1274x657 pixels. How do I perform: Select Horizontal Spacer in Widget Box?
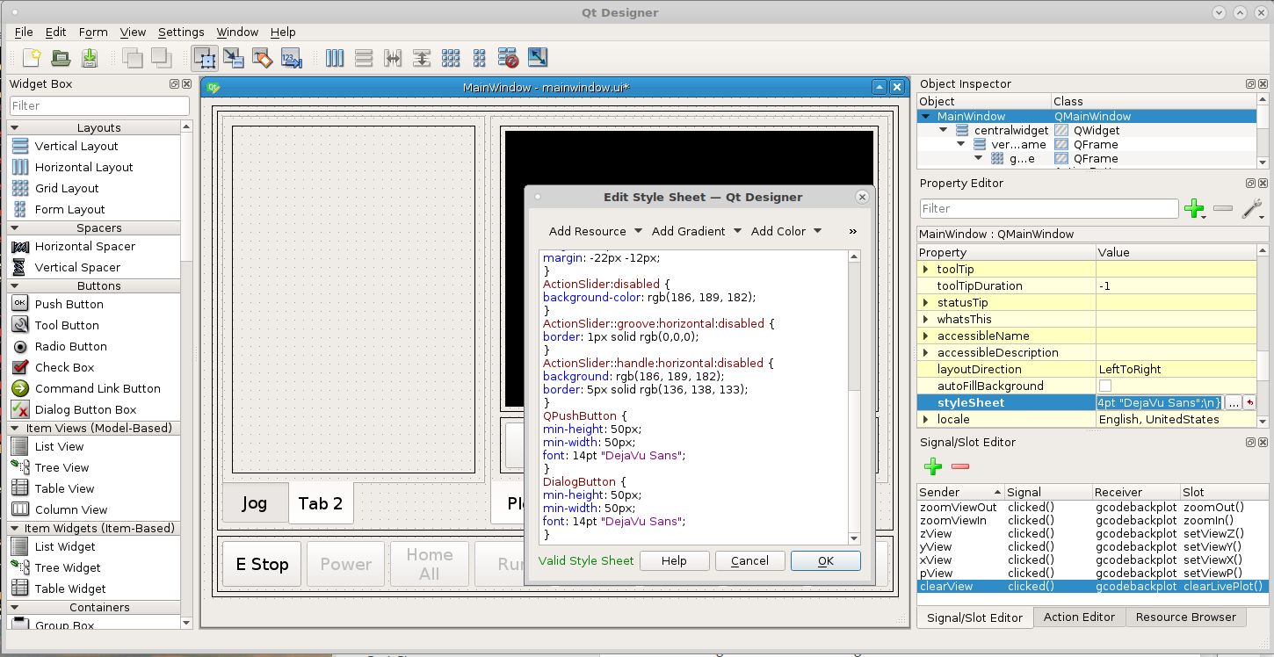pyautogui.click(x=84, y=246)
